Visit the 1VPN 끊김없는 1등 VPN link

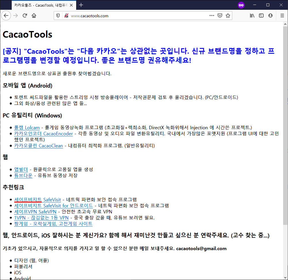click(41, 218)
